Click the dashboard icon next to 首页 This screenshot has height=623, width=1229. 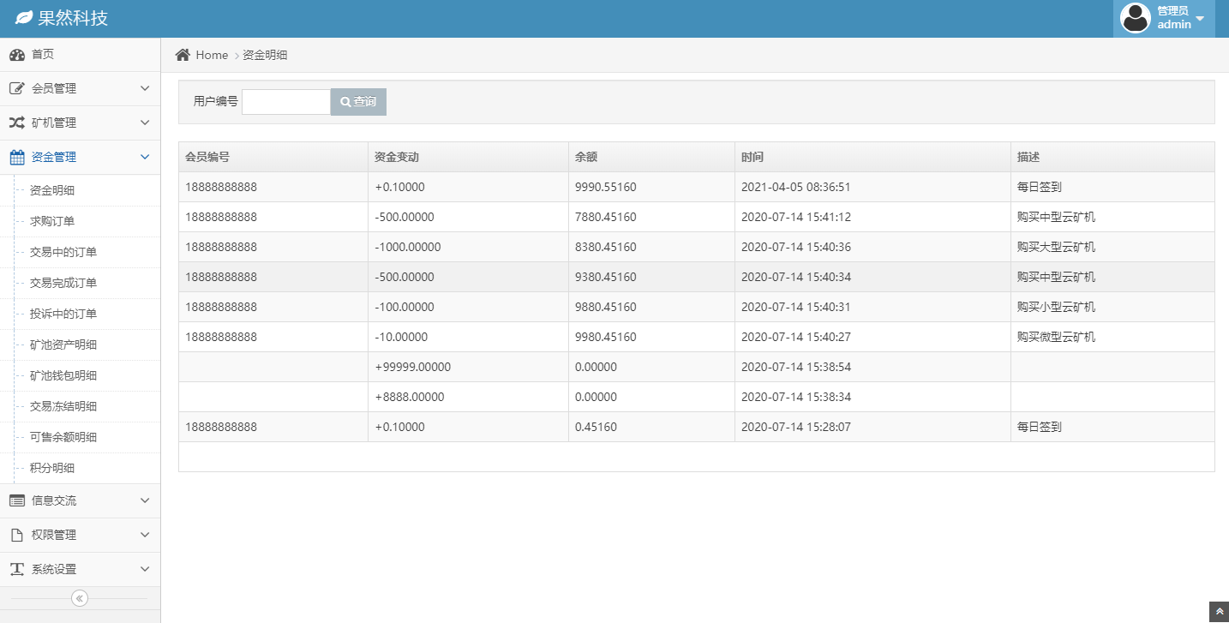tap(17, 55)
